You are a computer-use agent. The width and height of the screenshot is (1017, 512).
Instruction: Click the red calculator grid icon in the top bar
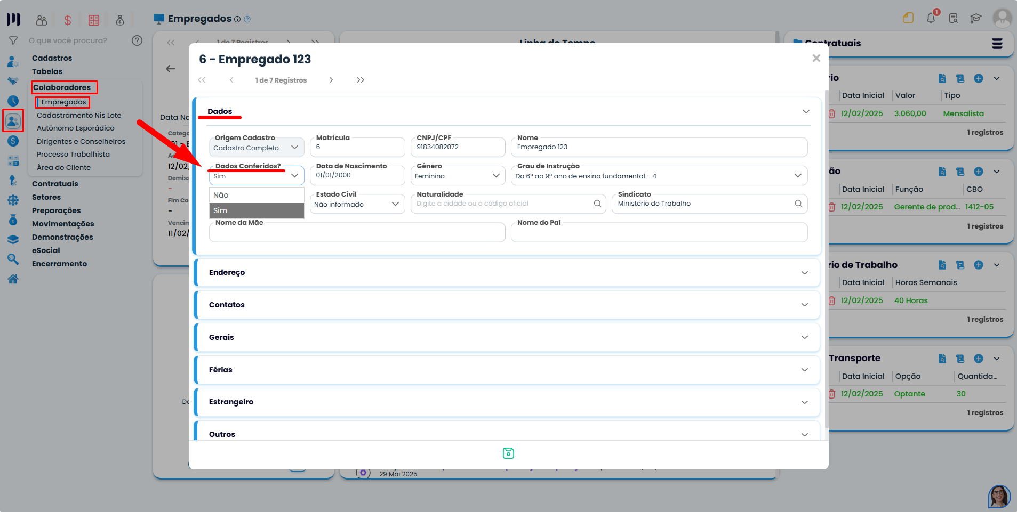94,20
